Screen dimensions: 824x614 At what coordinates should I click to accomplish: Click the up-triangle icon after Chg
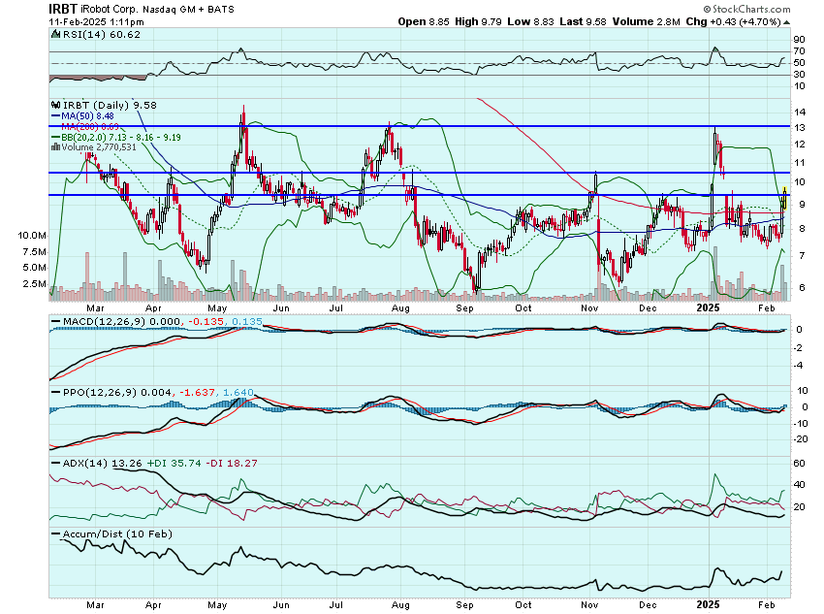tap(787, 22)
